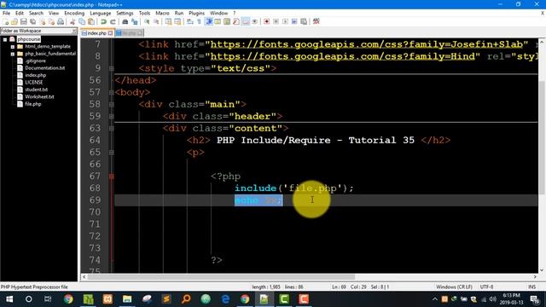Click the Close All toolbar icon

point(51,21)
